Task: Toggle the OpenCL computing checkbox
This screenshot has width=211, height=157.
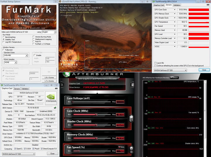Action: [15, 149]
